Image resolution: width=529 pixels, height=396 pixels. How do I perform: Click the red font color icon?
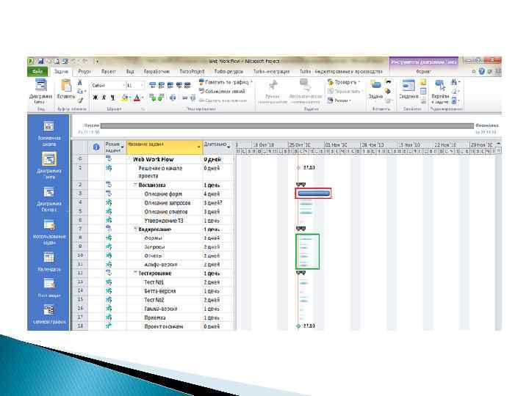[137, 98]
